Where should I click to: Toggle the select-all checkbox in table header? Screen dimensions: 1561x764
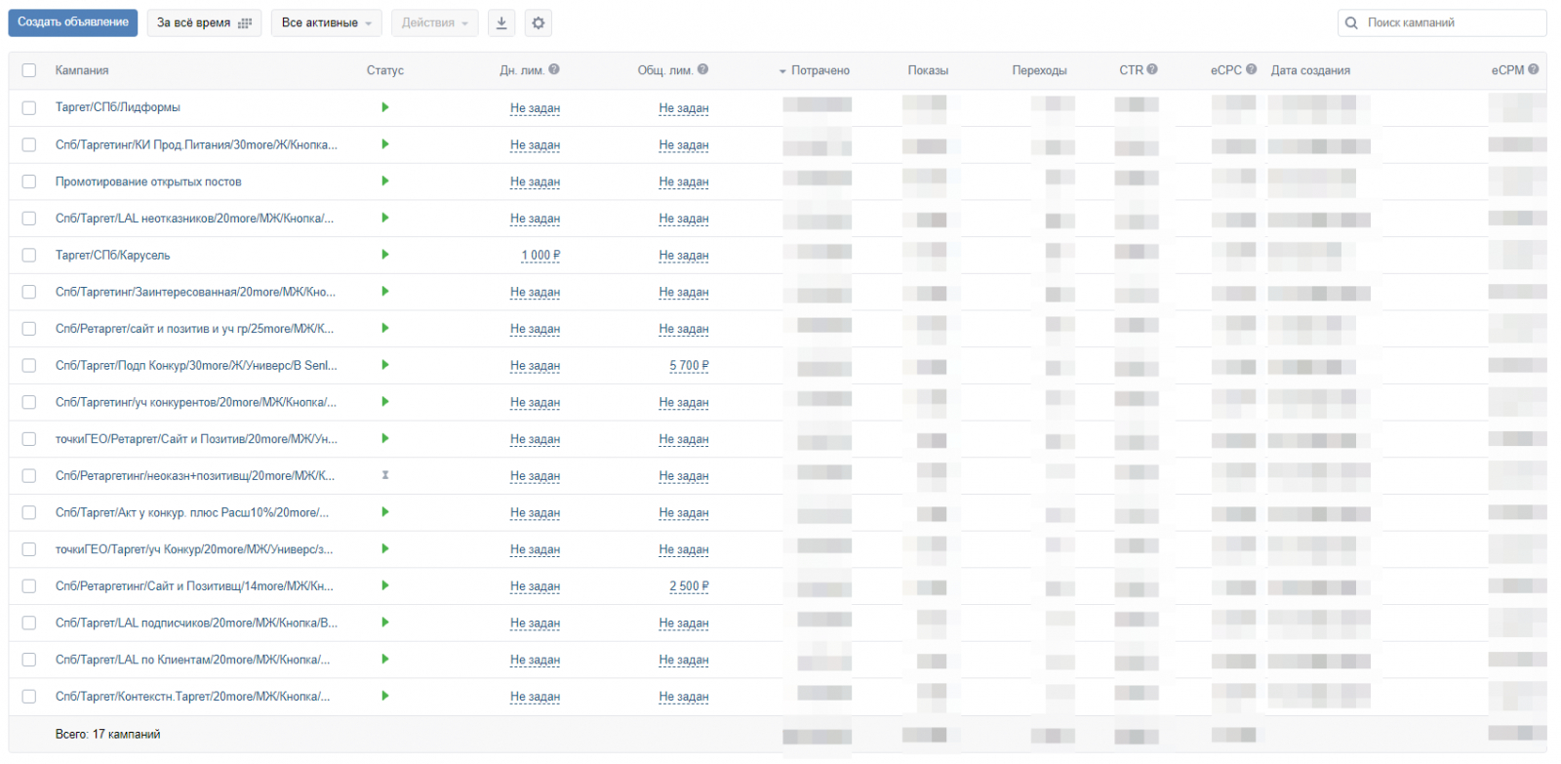[29, 70]
